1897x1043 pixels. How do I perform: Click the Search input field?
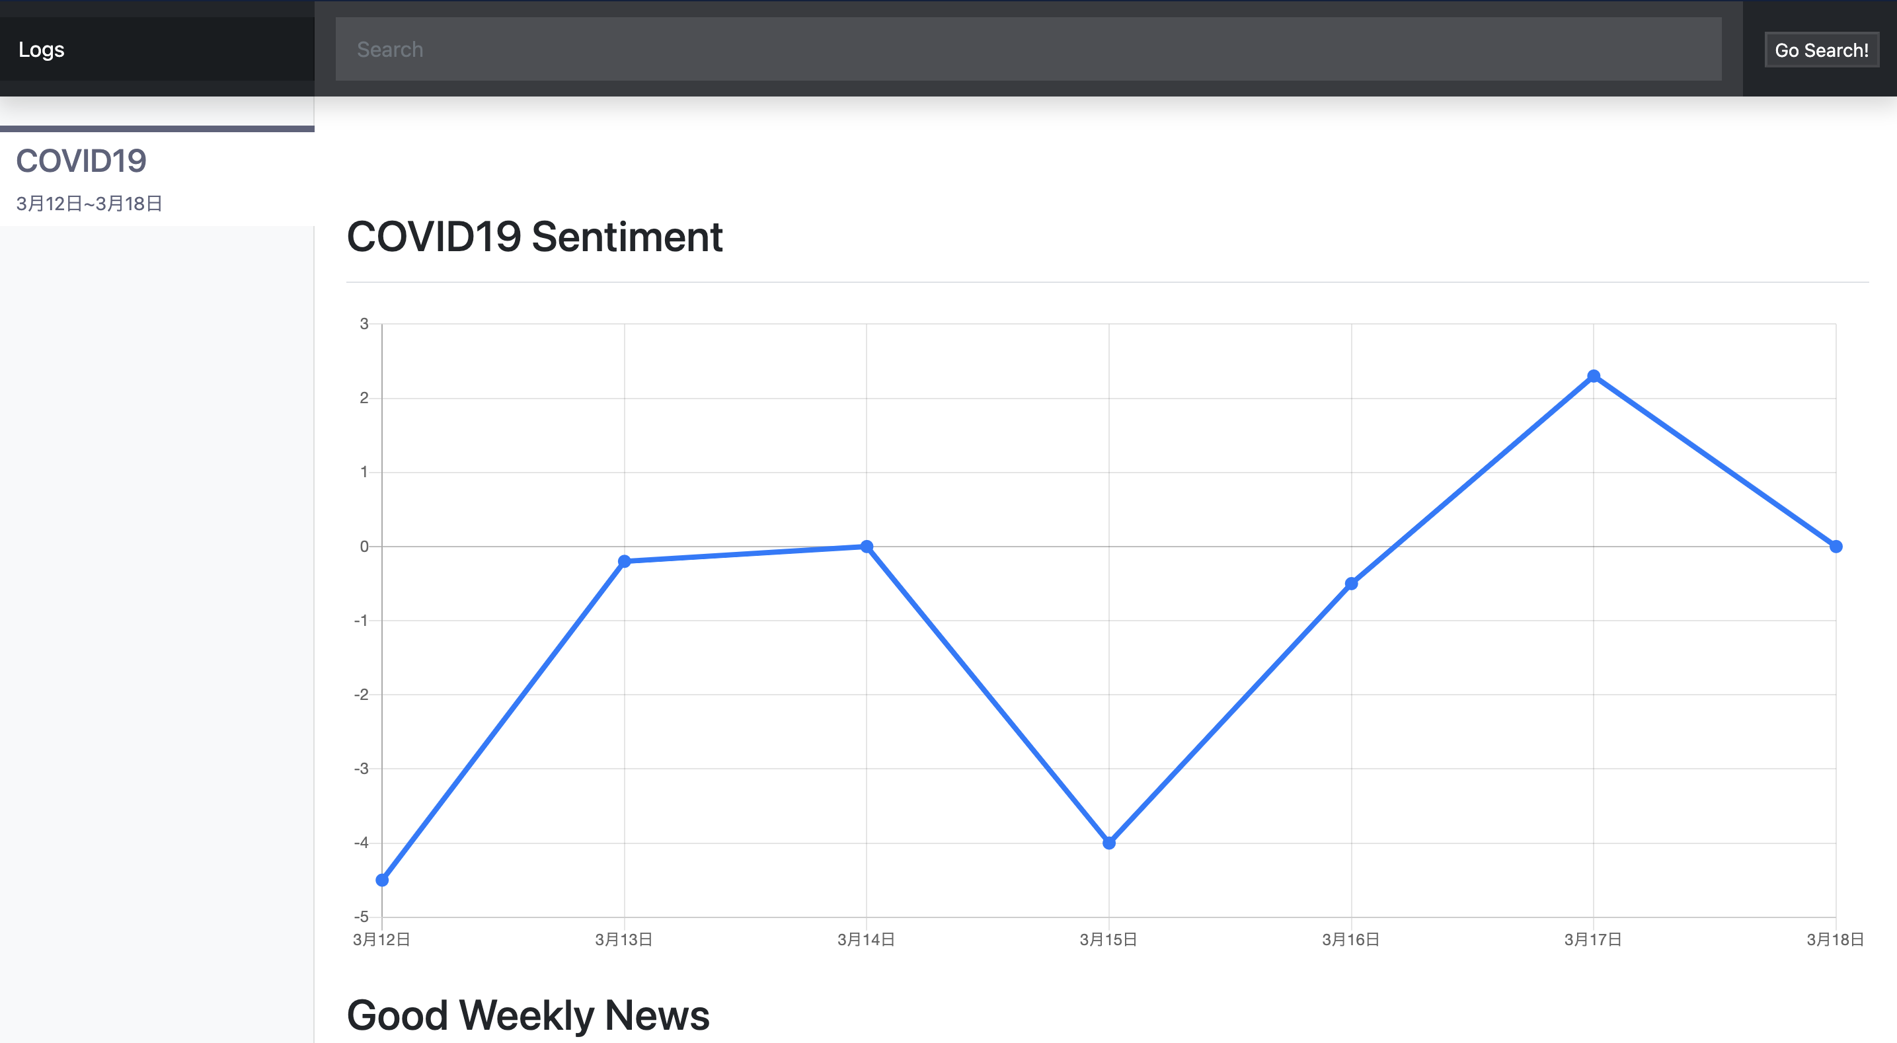point(1028,50)
